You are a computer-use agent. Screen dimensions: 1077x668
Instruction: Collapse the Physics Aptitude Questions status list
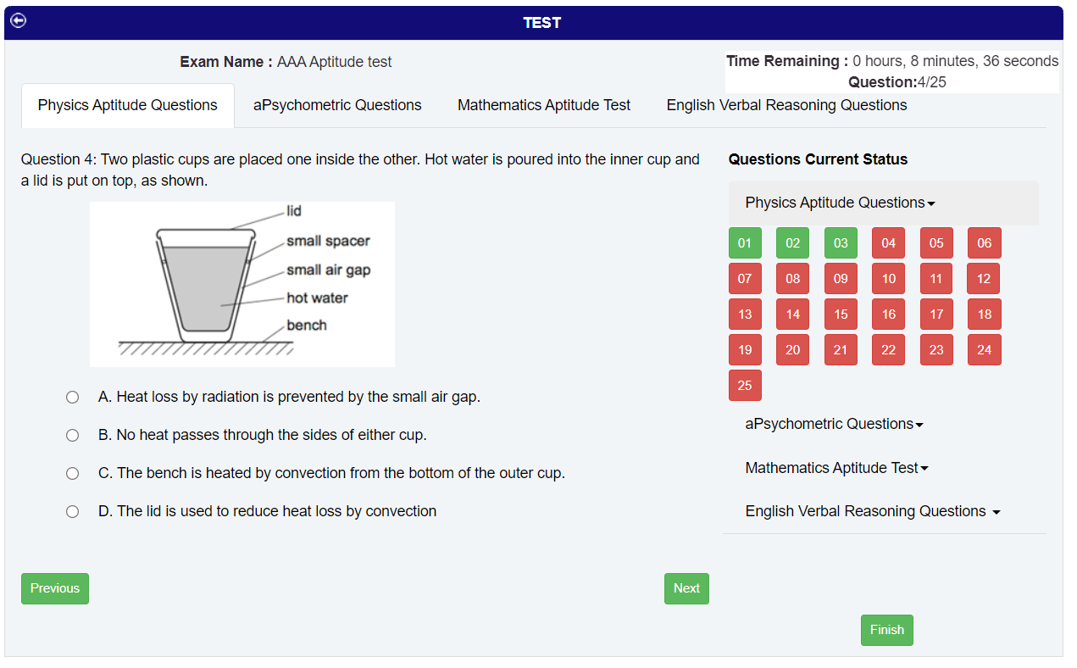(x=840, y=203)
